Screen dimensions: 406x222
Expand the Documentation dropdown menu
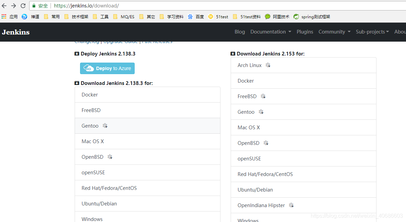click(x=271, y=32)
